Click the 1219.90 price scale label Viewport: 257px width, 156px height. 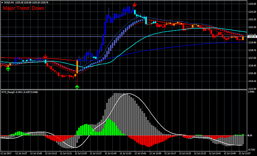pyautogui.click(x=252, y=42)
